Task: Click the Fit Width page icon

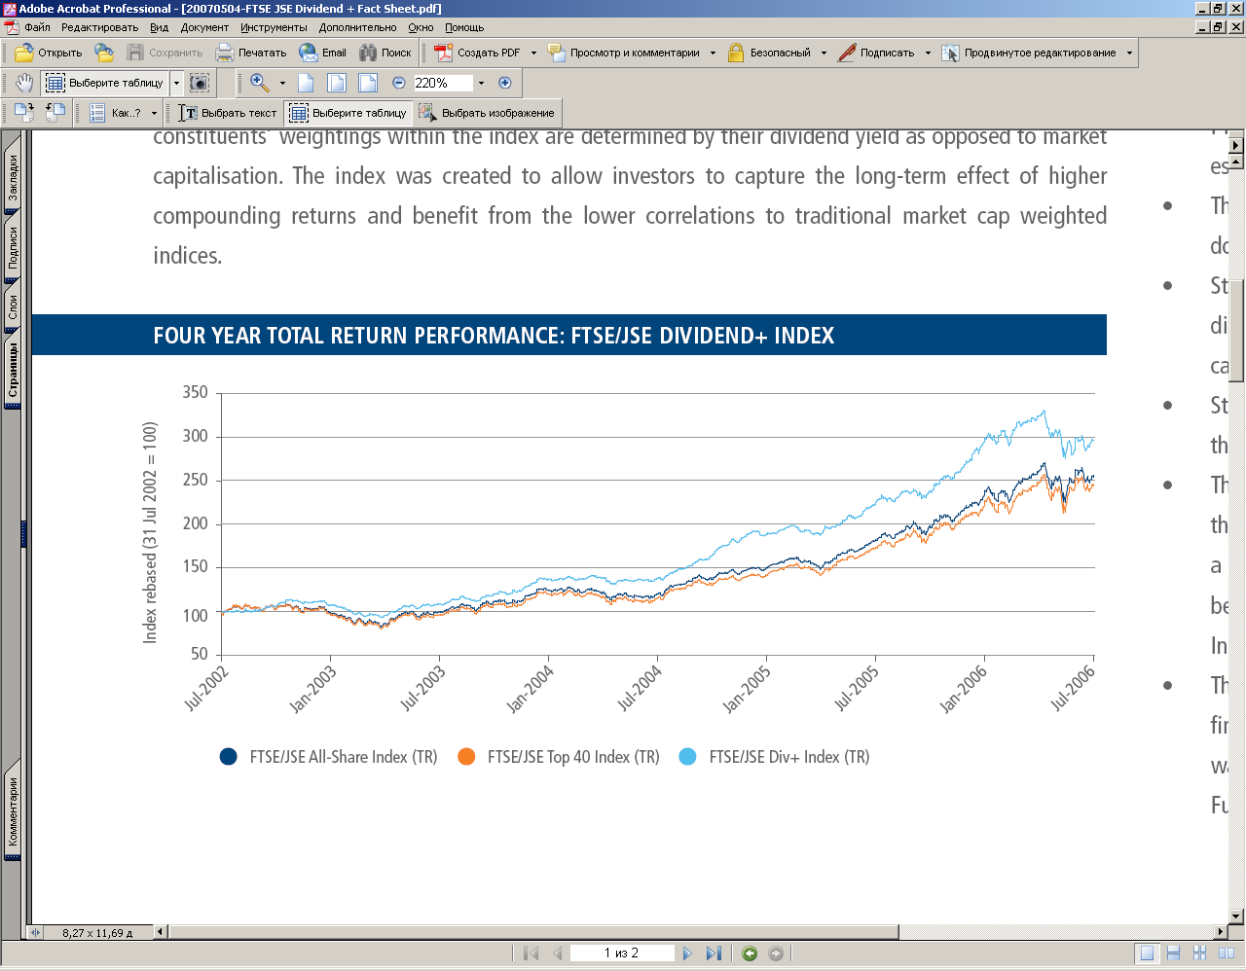Action: tap(367, 83)
